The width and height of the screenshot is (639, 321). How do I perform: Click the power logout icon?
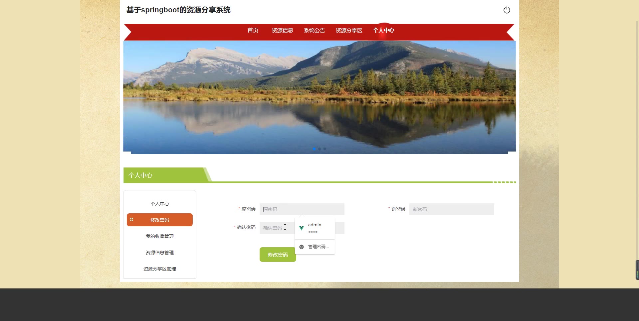tap(507, 10)
